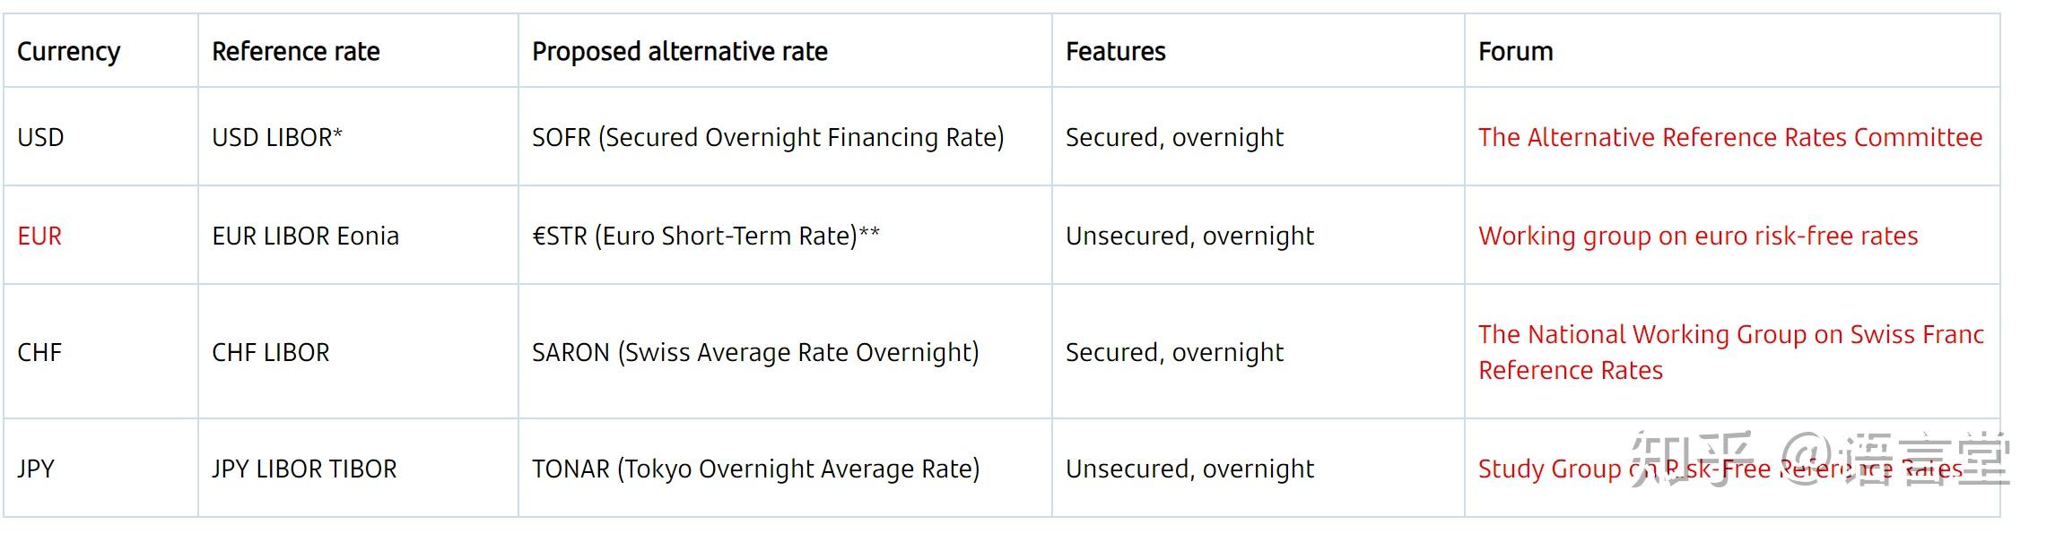
Task: Click the red EUR currency link
Action: pyautogui.click(x=39, y=236)
